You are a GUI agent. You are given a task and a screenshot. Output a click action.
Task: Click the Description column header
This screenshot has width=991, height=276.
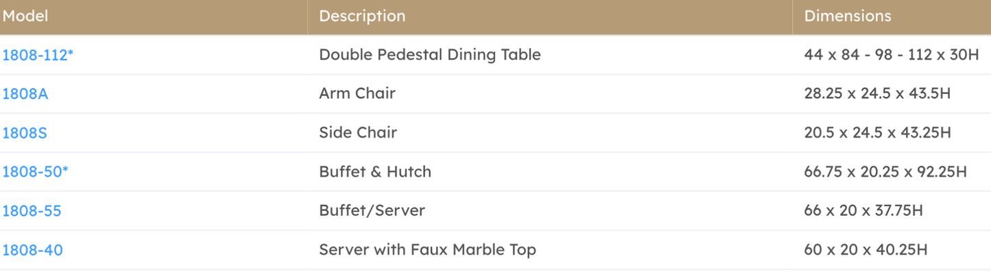point(362,16)
